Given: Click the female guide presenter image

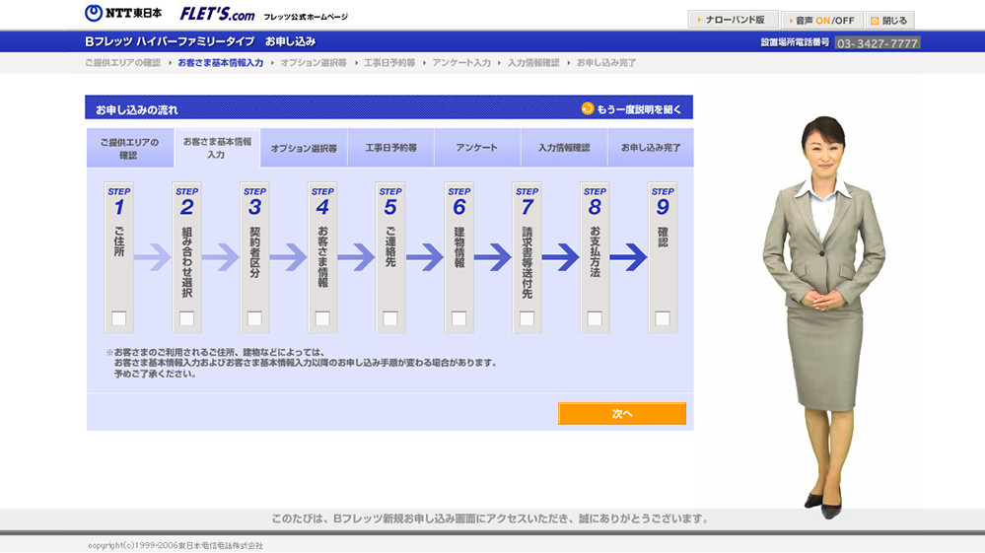Looking at the screenshot, I should 823,317.
